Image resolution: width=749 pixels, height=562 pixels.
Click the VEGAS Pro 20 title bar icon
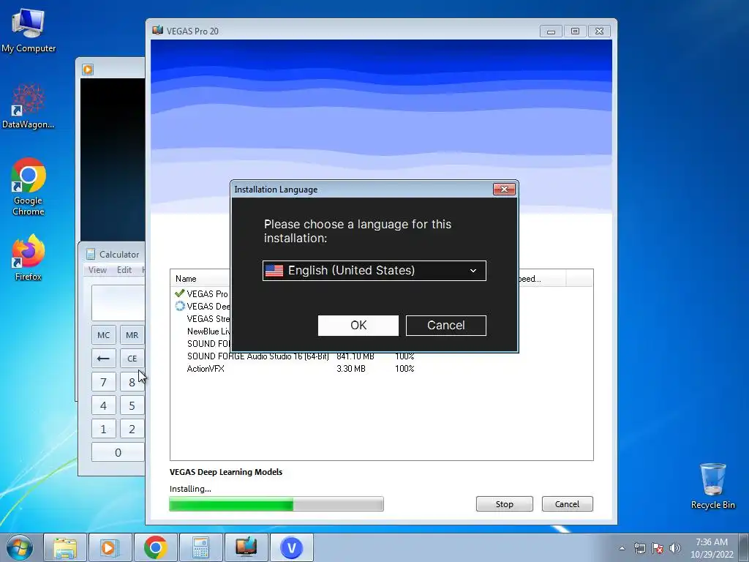pos(158,31)
